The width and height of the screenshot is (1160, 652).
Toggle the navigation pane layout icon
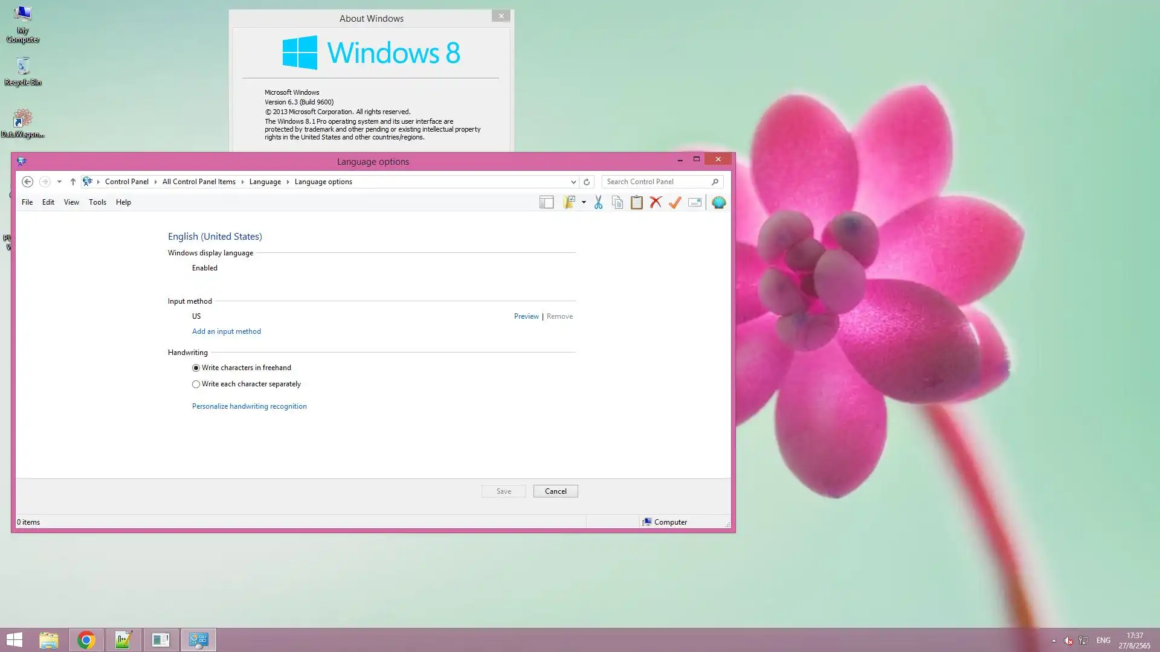click(x=546, y=202)
